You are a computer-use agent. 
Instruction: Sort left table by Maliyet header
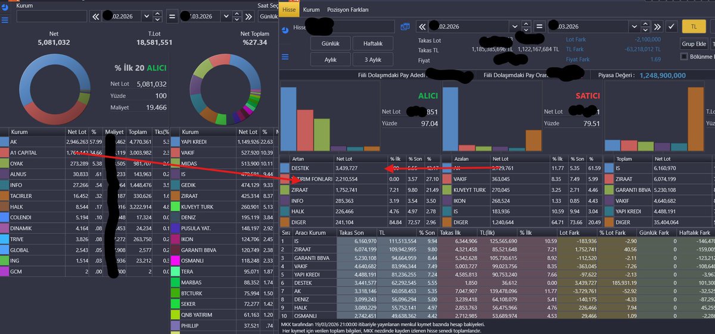click(114, 132)
